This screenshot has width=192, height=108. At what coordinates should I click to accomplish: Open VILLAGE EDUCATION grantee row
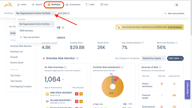[64, 101]
